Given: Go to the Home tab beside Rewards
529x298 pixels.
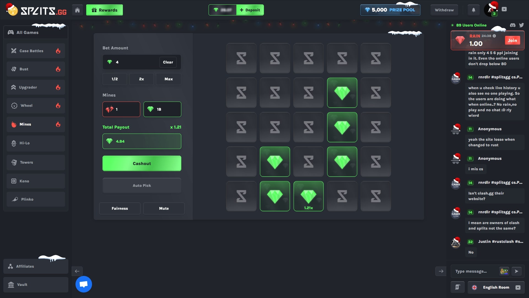Looking at the screenshot, I should (77, 10).
